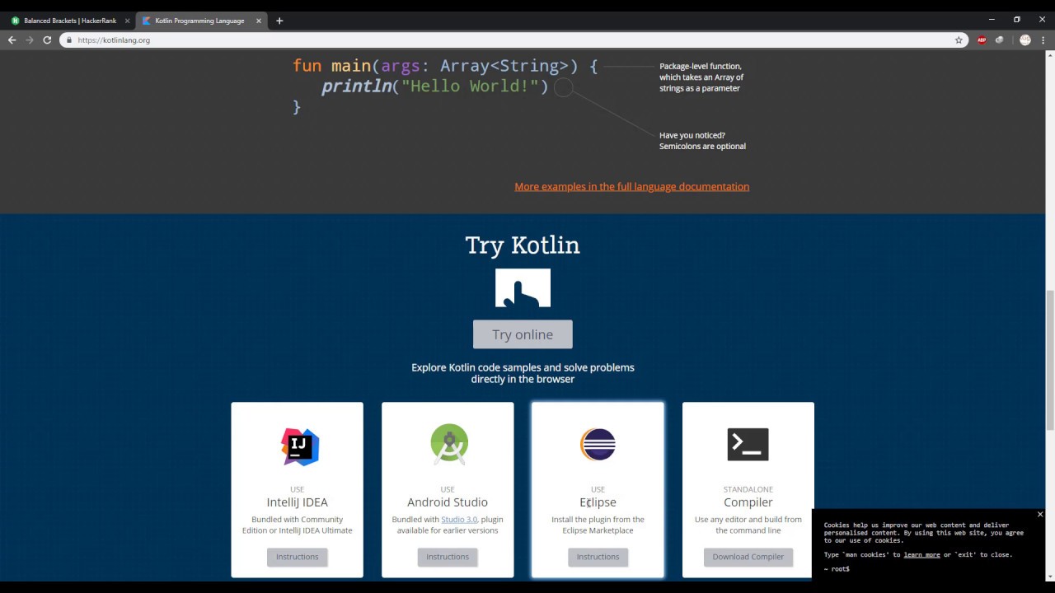Click the IntelliJ IDEA card title
1055x593 pixels.
(x=297, y=502)
